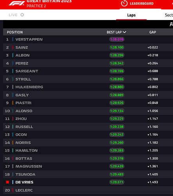Click the red team color bar beside Sainz

(x=12, y=47)
